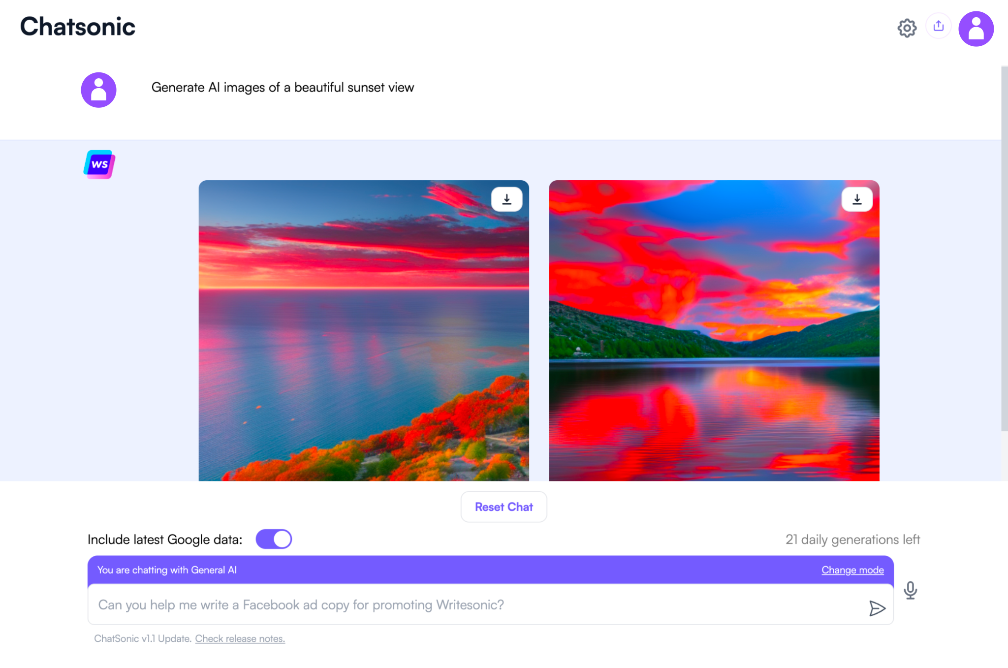Click download icon on right sunset image

tap(857, 199)
